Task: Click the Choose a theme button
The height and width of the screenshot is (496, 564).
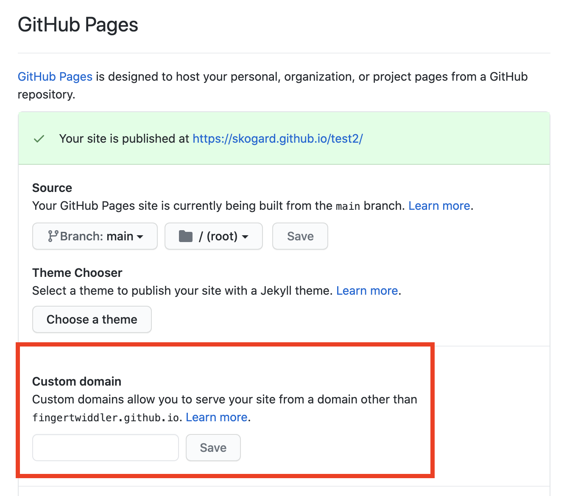Action: [92, 319]
